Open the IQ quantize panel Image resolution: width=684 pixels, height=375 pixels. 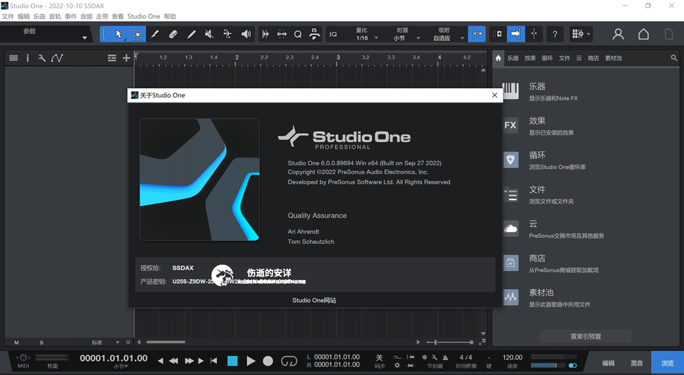(333, 34)
